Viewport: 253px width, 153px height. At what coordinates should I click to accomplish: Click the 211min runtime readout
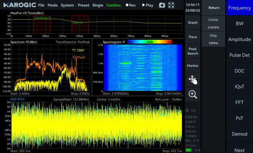(190, 145)
